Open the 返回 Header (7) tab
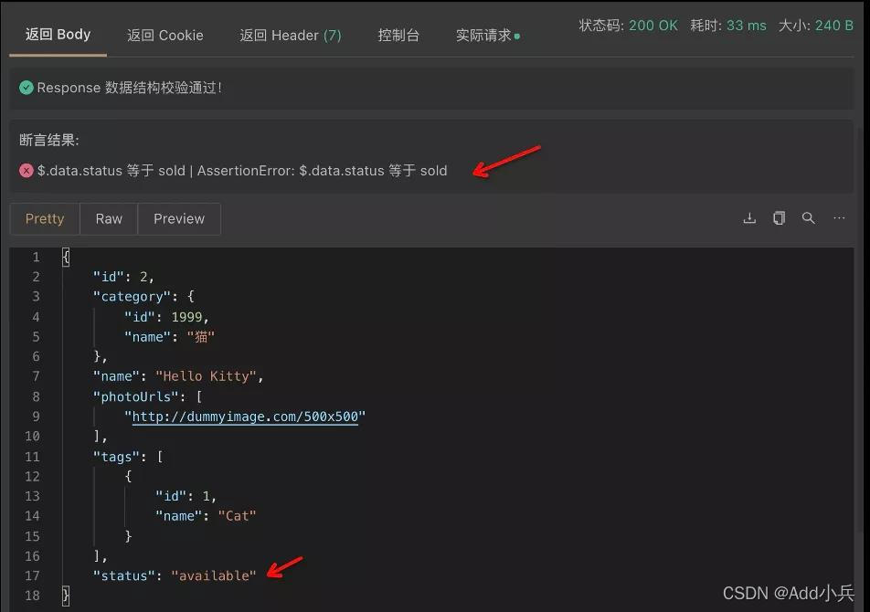 tap(291, 36)
